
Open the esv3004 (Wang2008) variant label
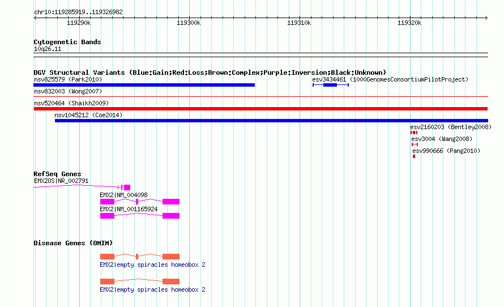point(442,139)
